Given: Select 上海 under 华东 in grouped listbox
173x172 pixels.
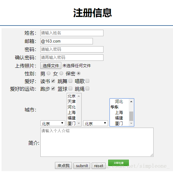Looking at the screenshot, I should coord(119,112).
